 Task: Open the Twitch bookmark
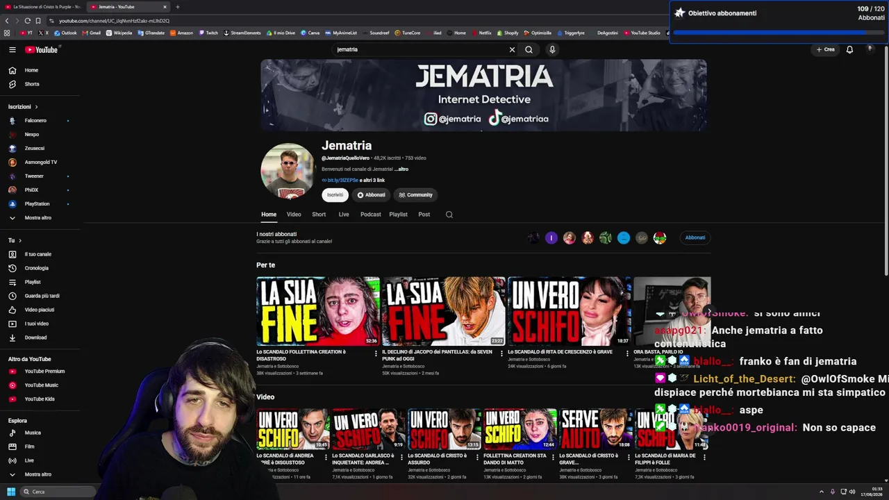[x=208, y=33]
